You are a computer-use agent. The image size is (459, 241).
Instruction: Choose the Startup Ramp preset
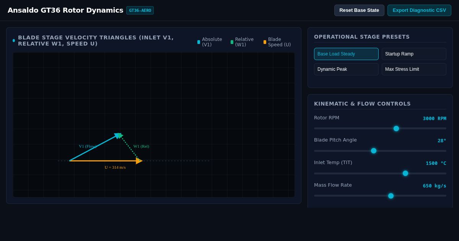[x=414, y=54]
